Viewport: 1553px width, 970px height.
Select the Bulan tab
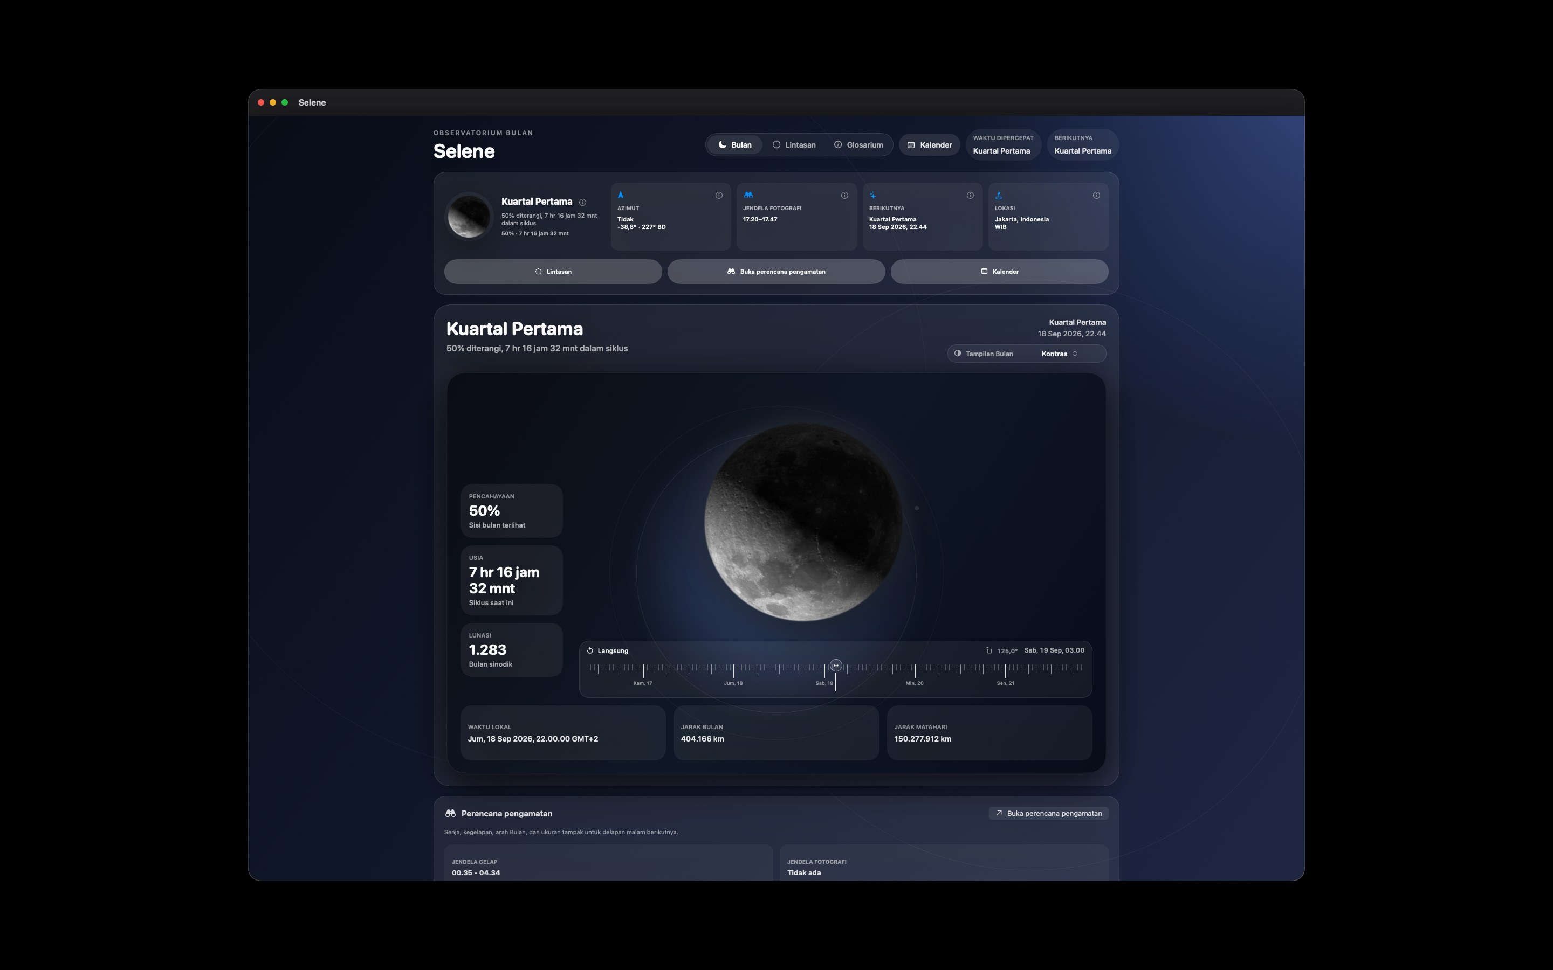(x=735, y=145)
